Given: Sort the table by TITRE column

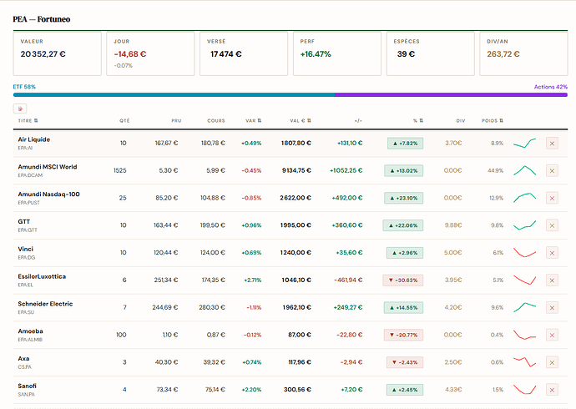Looking at the screenshot, I should coord(28,120).
